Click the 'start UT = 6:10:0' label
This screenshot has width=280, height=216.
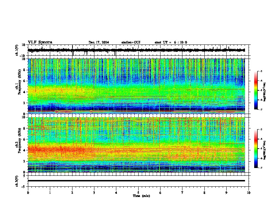point(171,42)
